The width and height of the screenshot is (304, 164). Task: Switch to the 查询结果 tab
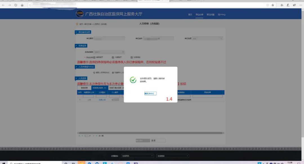click(84, 88)
